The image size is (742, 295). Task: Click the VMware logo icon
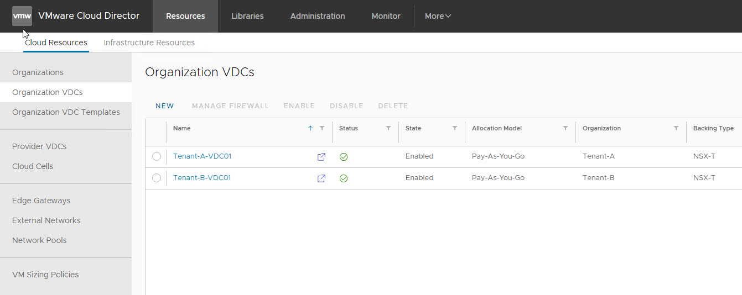22,16
